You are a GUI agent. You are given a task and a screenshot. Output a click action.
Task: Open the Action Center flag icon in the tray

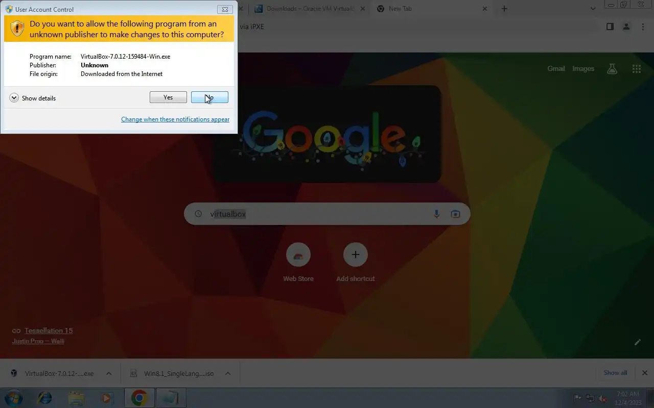[x=577, y=398]
